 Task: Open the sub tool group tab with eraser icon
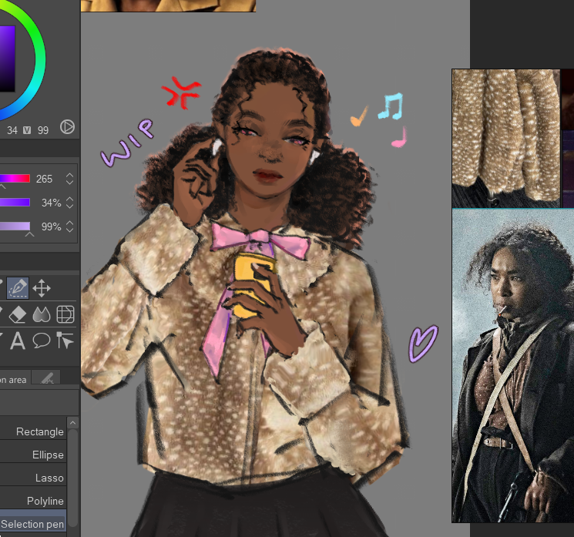click(46, 378)
